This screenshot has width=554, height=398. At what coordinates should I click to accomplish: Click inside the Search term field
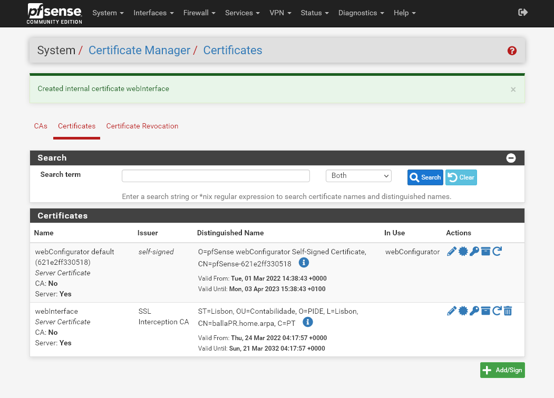point(215,175)
